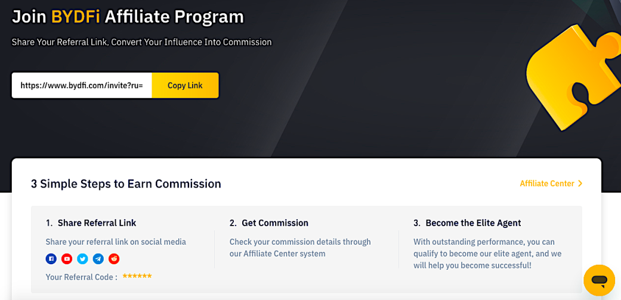Share the referral link via YouTube icon
621x300 pixels.
click(67, 260)
